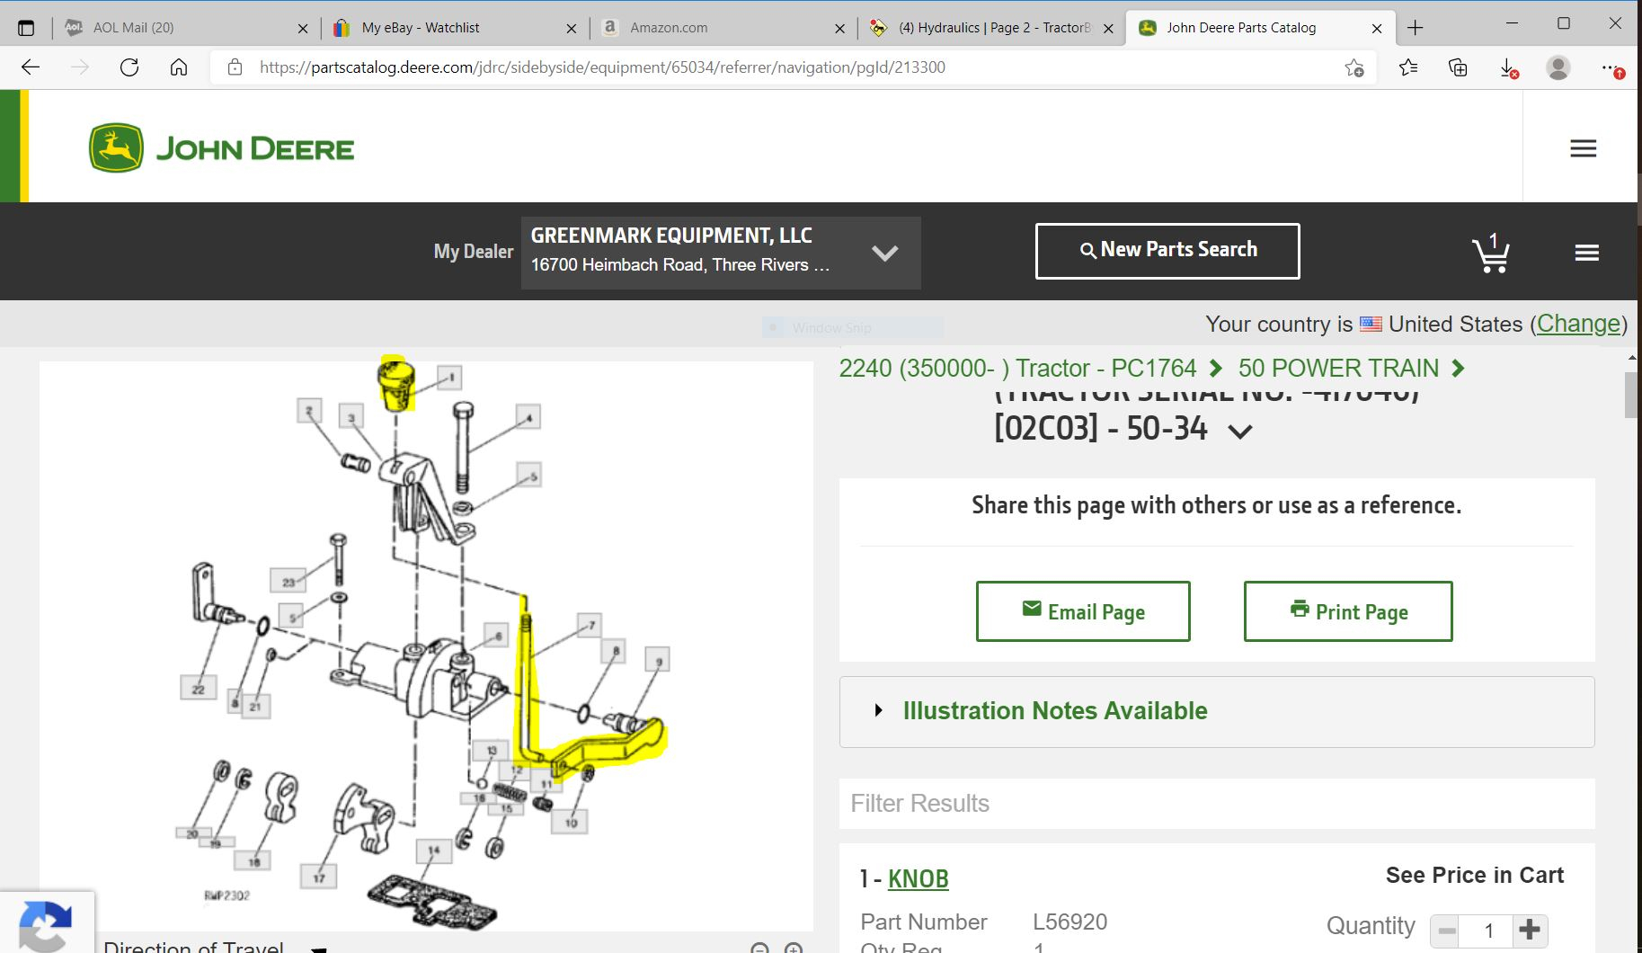Viewport: 1642px width, 953px height.
Task: Expand Illustration Notes Available
Action: pos(1217,711)
